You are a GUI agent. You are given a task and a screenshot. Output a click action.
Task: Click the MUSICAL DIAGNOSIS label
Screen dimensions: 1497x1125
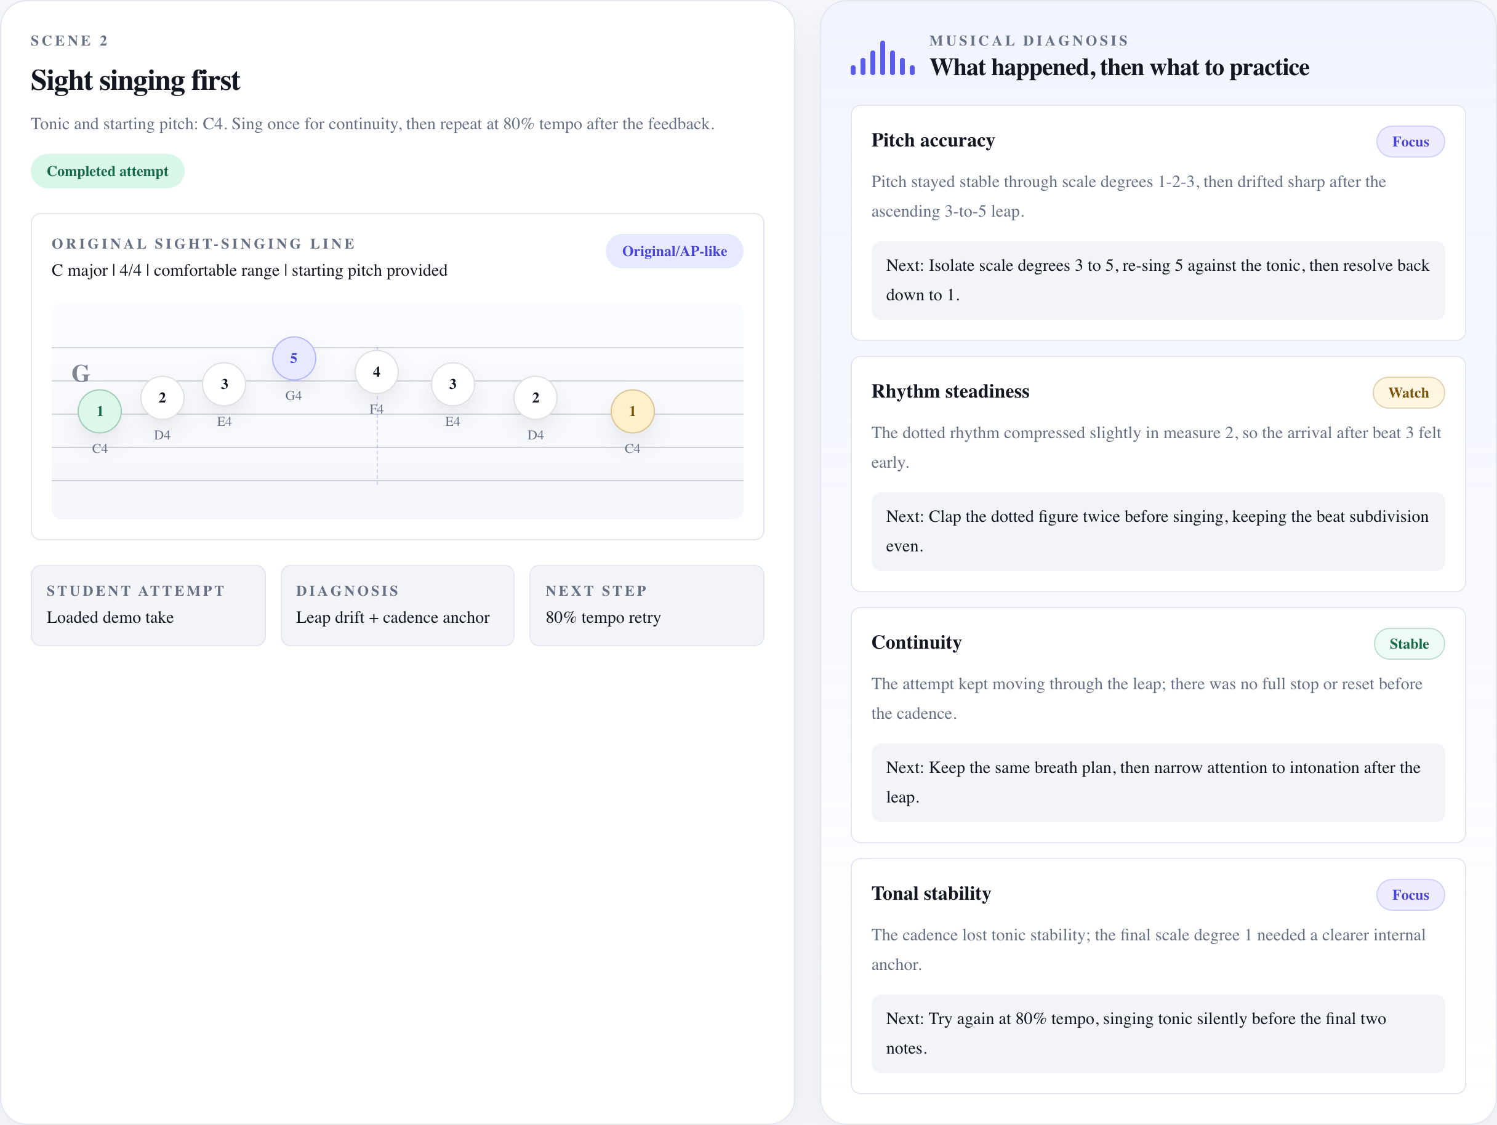(x=1029, y=41)
